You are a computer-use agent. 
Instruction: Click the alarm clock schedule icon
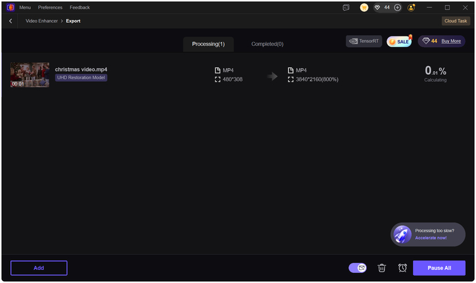tap(402, 268)
